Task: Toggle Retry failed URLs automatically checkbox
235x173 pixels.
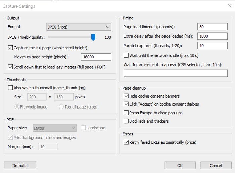Action: coord(126,142)
